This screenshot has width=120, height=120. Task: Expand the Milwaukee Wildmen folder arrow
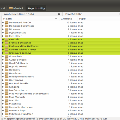pos(3,114)
